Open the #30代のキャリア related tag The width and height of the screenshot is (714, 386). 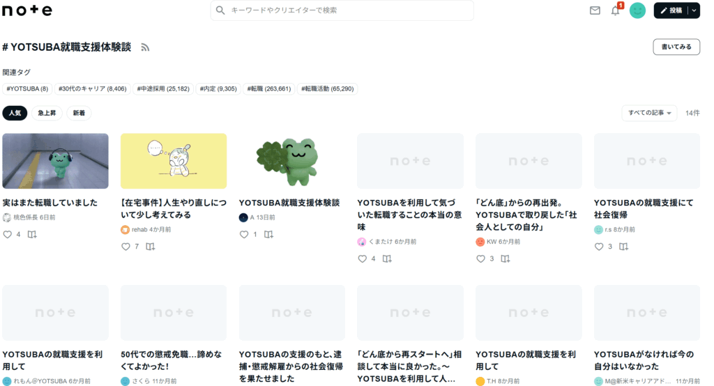point(93,88)
